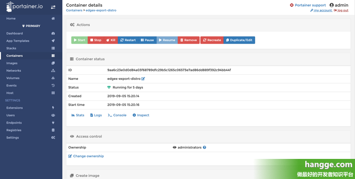Screen dimensions: 355x179
Task: Inspect the container
Action: point(141,115)
